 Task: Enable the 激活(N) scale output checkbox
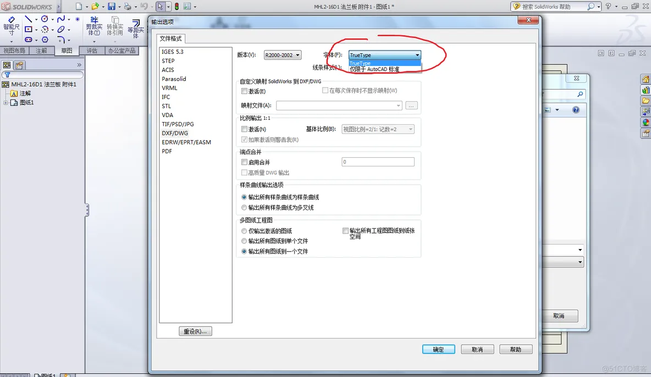(x=244, y=129)
